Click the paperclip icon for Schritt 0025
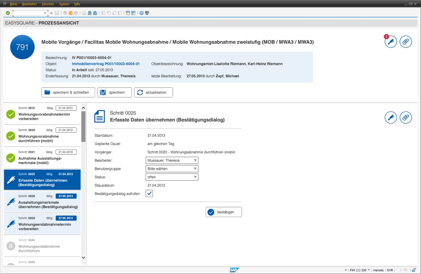 pyautogui.click(x=406, y=117)
